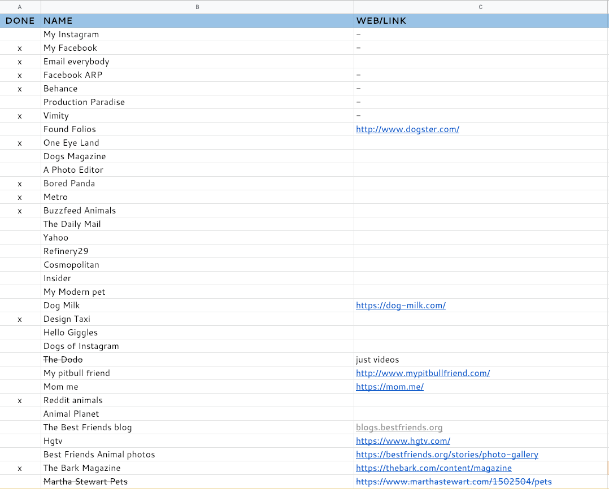Select the 'Found Folios' cell
The height and width of the screenshot is (489, 609).
click(x=197, y=129)
